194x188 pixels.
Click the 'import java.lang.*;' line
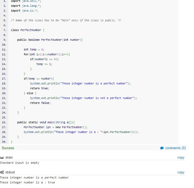point(26,6)
